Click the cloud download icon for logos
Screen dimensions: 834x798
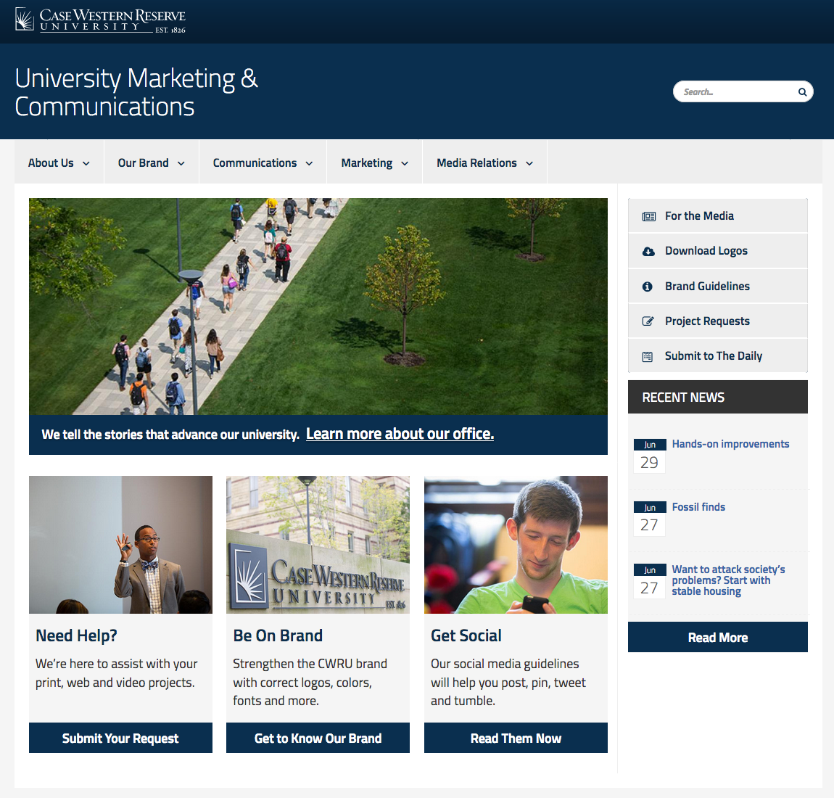(x=648, y=251)
